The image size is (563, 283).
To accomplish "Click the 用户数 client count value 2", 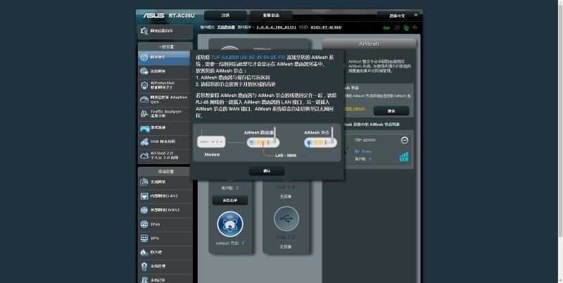I will (237, 188).
